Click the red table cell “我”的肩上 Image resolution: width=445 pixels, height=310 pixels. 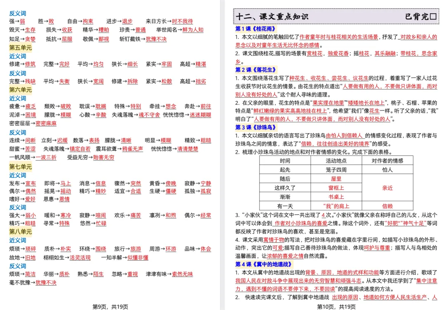(336, 206)
